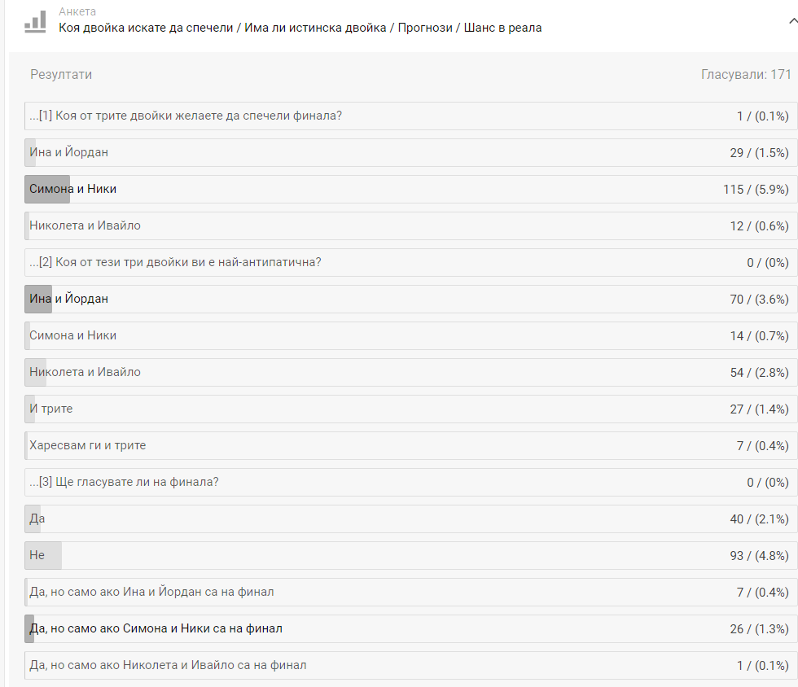
Task: Collapse the poll with the top chevron
Action: coord(793,21)
